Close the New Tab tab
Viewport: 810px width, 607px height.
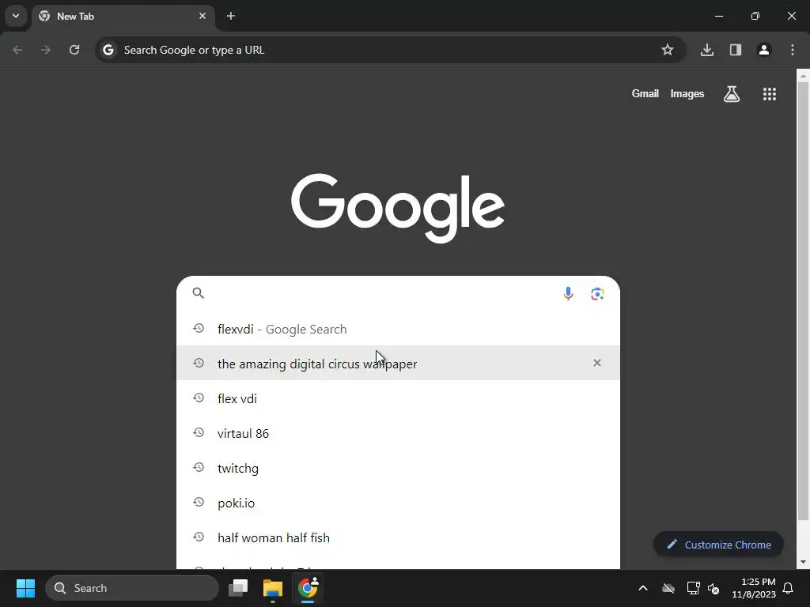tap(202, 16)
